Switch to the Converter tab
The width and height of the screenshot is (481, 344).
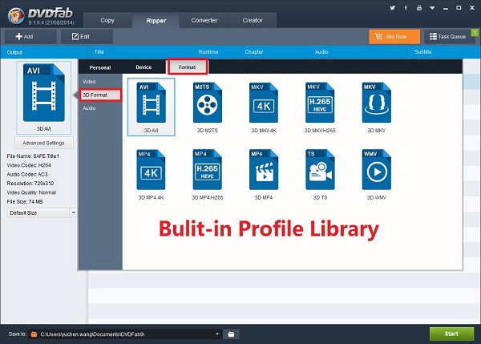coord(204,20)
